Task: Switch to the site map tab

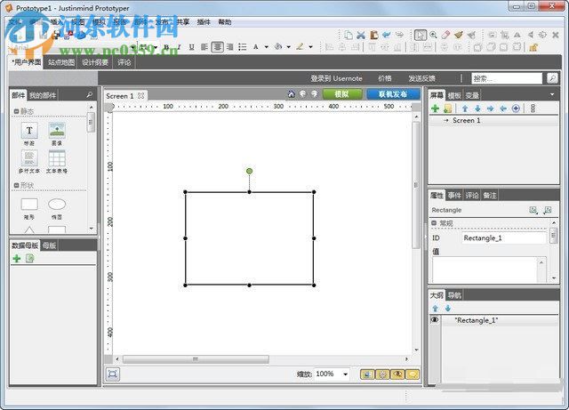Action: (61, 62)
